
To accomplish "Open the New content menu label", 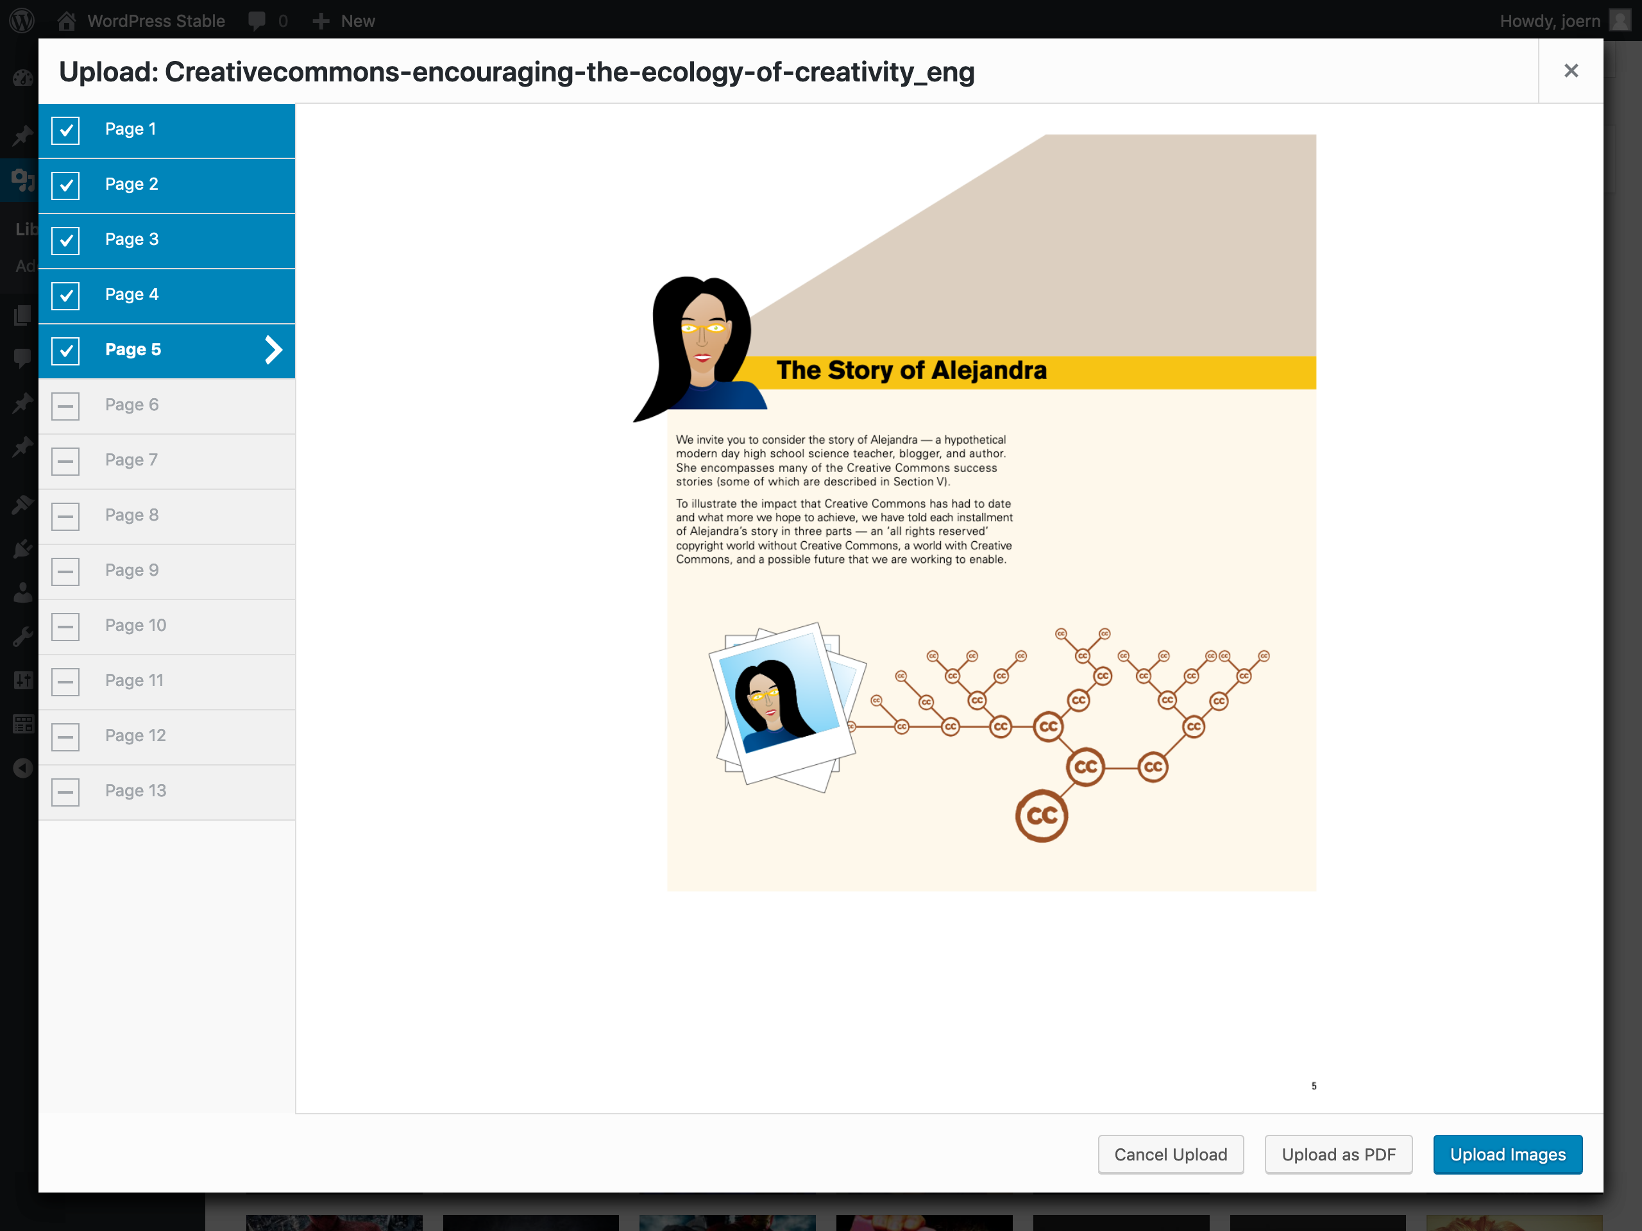I will [358, 21].
